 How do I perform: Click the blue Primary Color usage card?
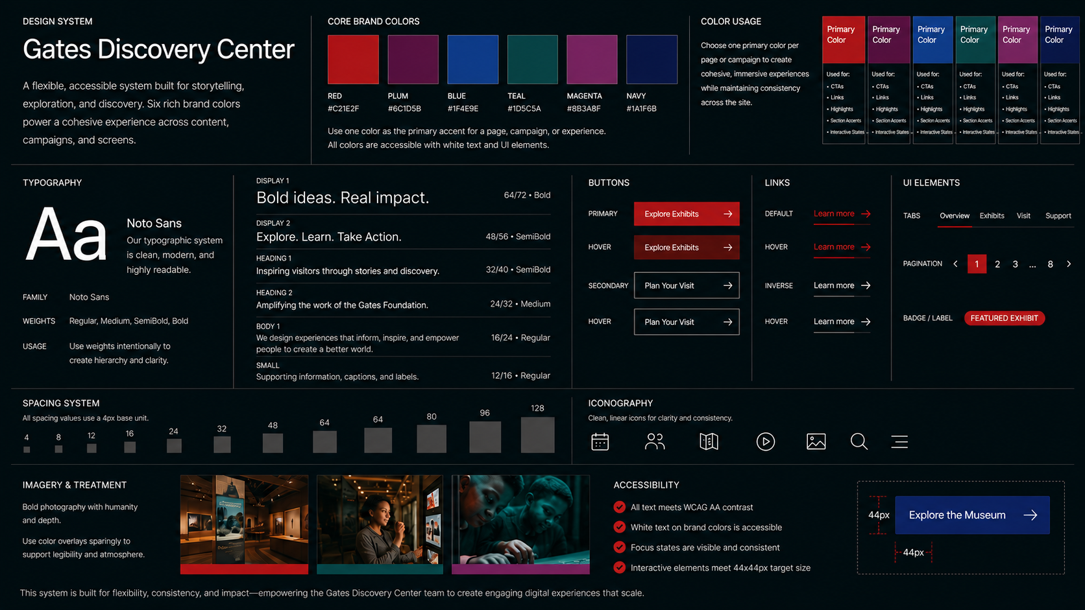(x=933, y=80)
